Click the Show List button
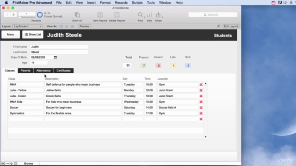Image resolution: width=296 pixels, height=166 pixels. pos(33,35)
